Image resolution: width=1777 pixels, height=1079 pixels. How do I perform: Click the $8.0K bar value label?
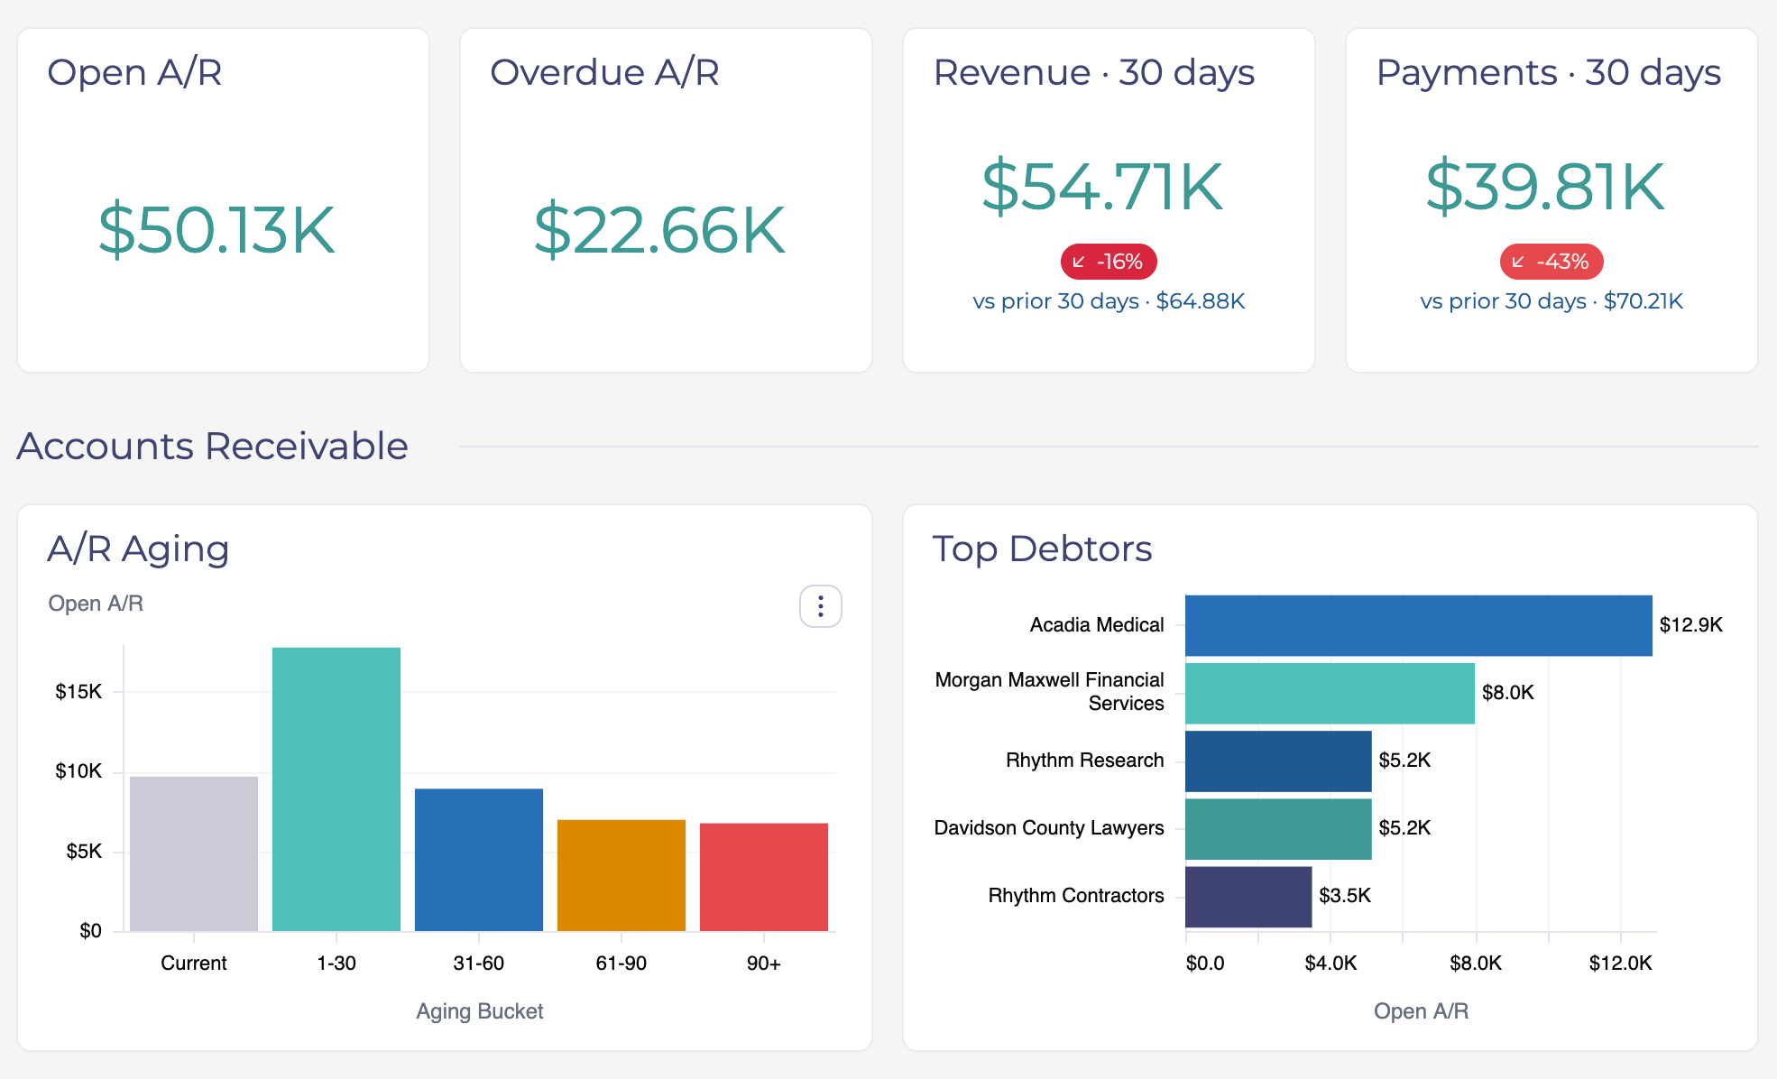[1508, 693]
